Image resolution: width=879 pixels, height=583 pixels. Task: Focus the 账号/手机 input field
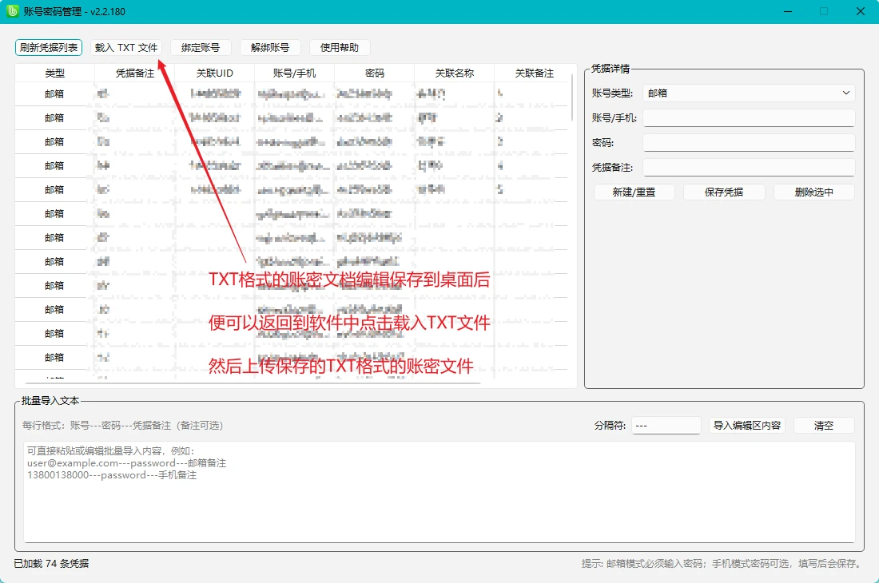coord(749,117)
